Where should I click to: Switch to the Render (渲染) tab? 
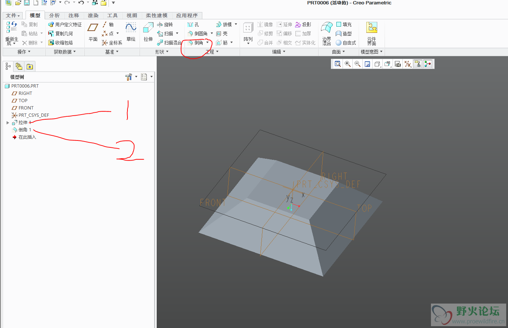[x=93, y=15]
